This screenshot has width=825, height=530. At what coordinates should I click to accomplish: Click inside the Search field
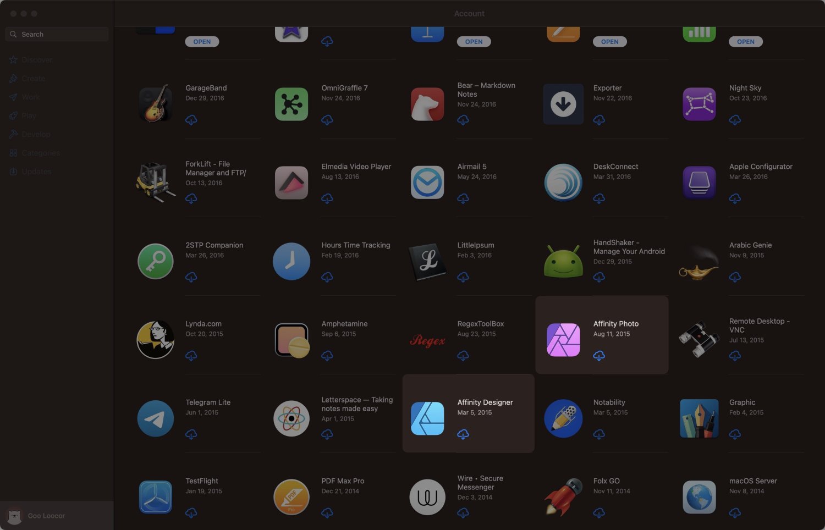point(57,34)
